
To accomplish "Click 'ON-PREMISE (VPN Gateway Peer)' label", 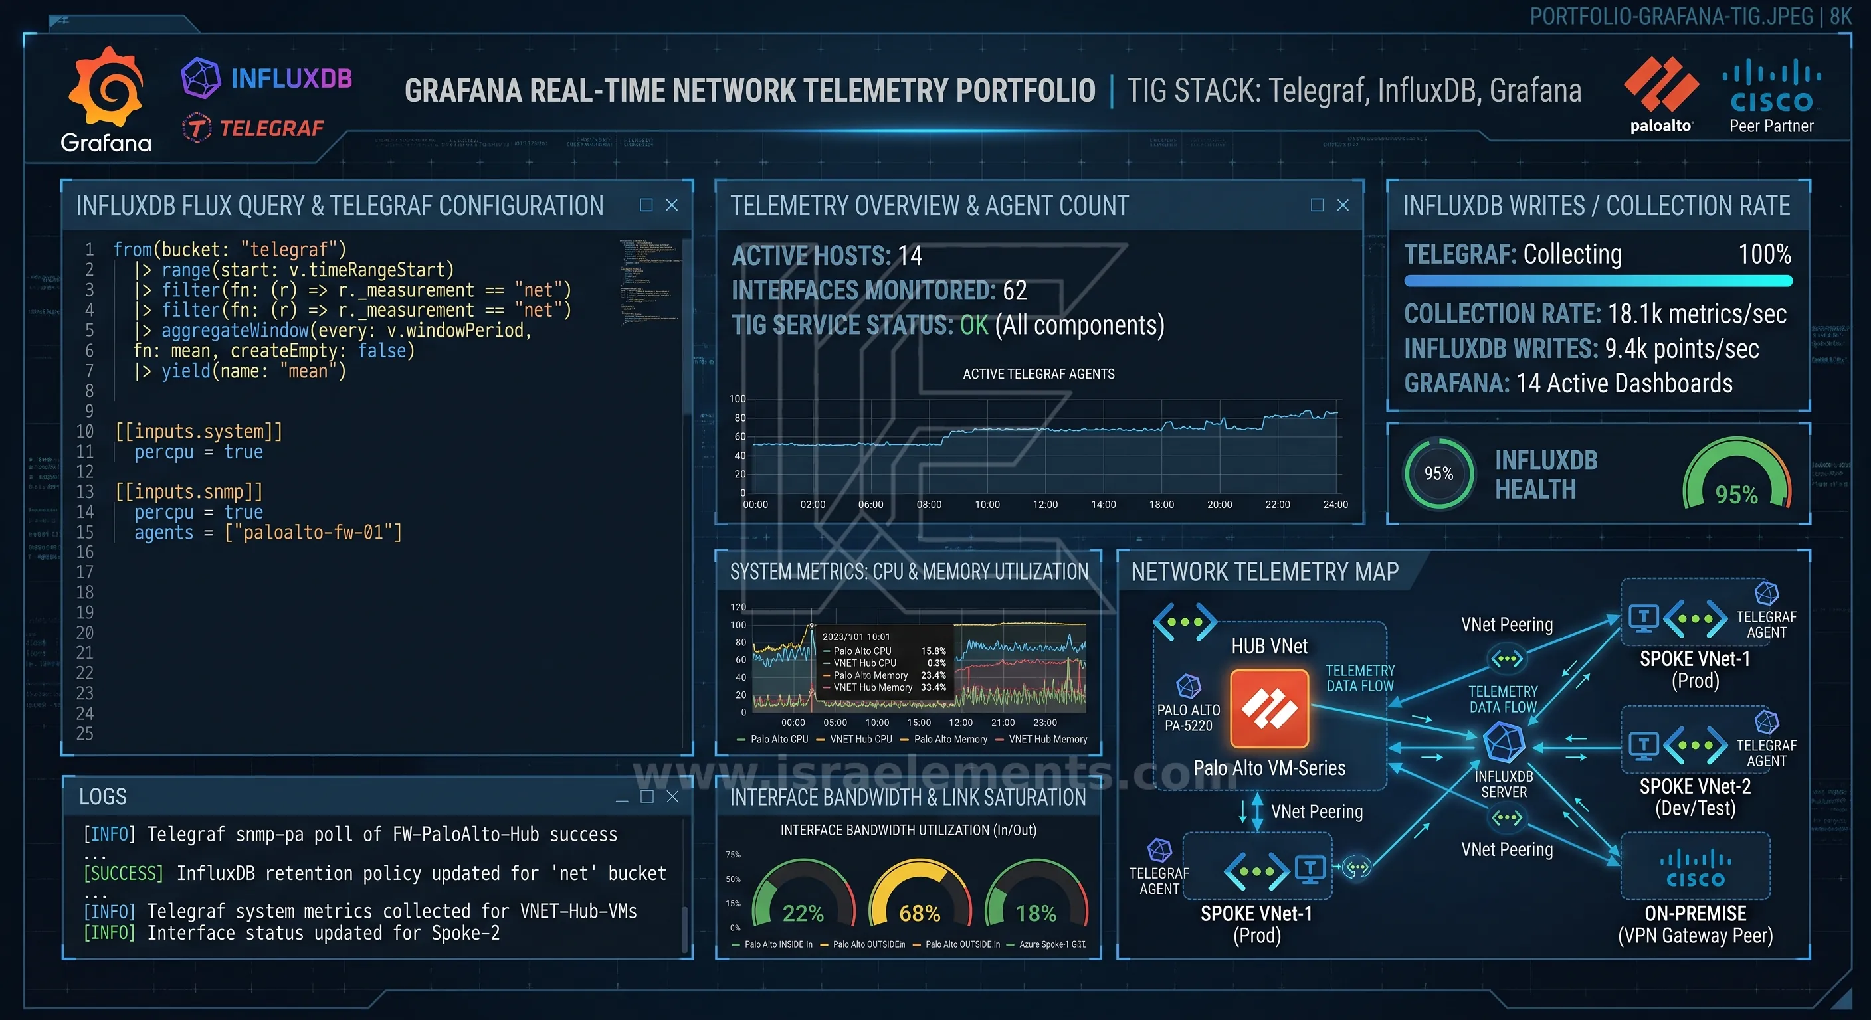I will click(1695, 924).
